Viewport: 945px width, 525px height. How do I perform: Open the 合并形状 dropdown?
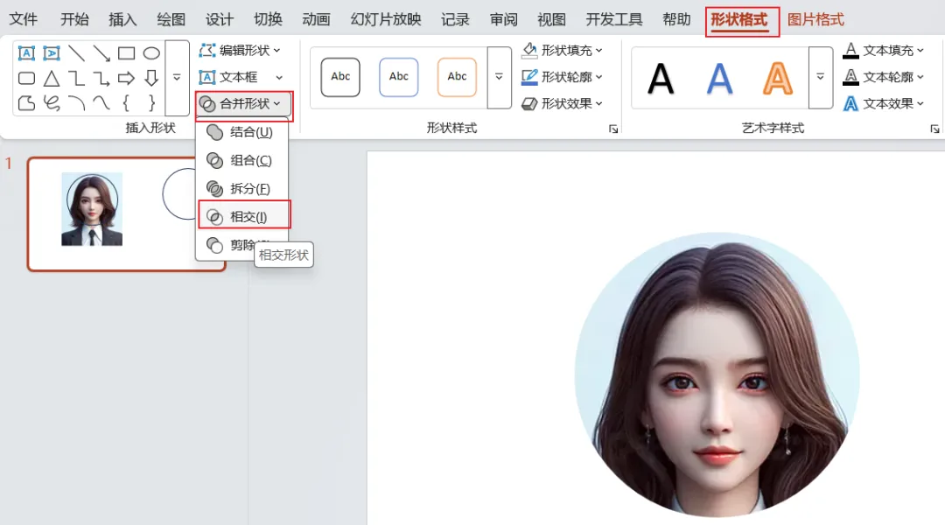pos(243,104)
